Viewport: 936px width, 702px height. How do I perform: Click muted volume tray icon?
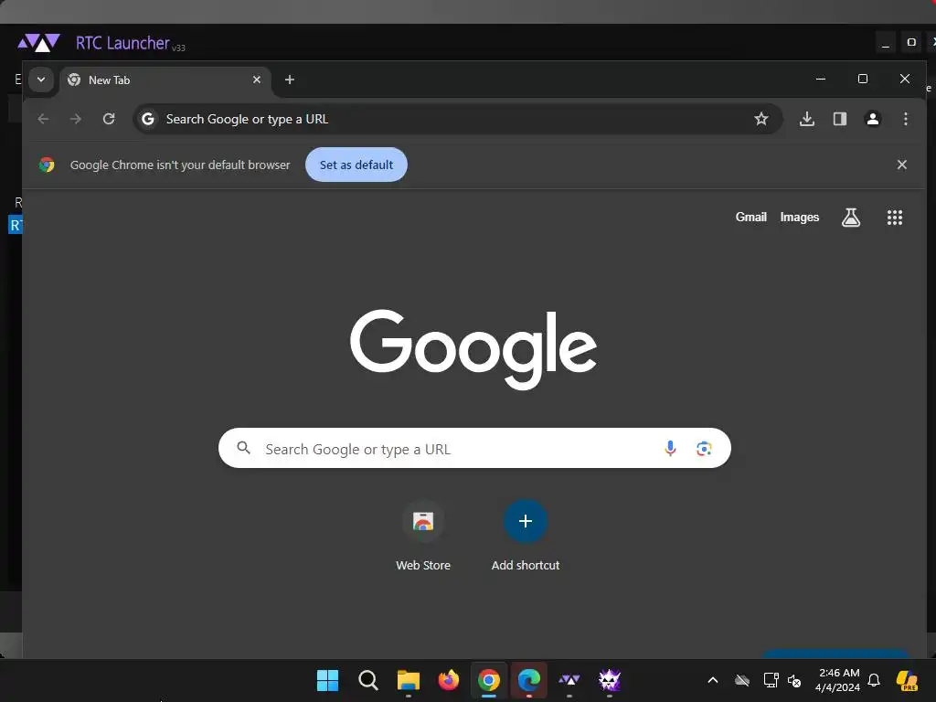(794, 680)
